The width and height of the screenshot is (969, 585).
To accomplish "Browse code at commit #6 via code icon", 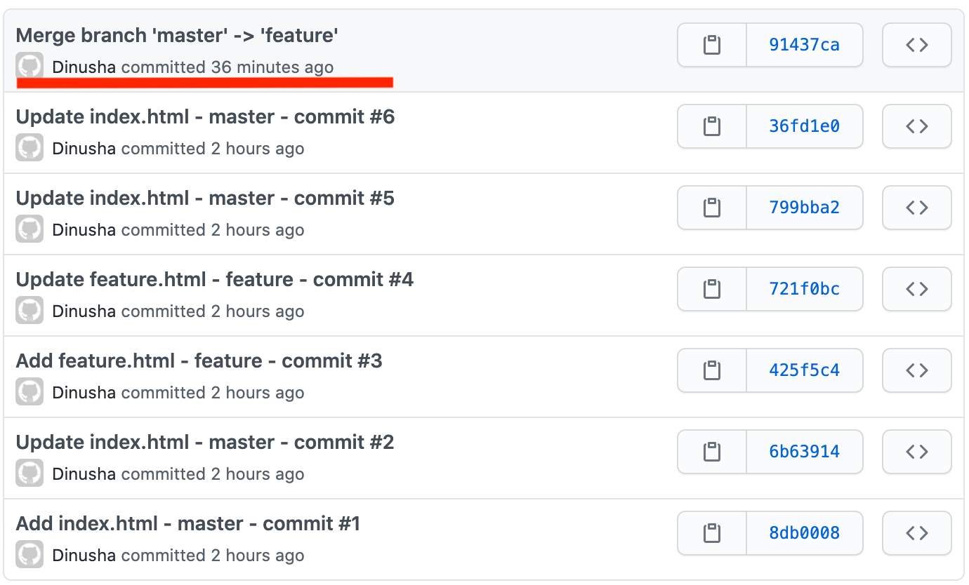I will (x=916, y=126).
